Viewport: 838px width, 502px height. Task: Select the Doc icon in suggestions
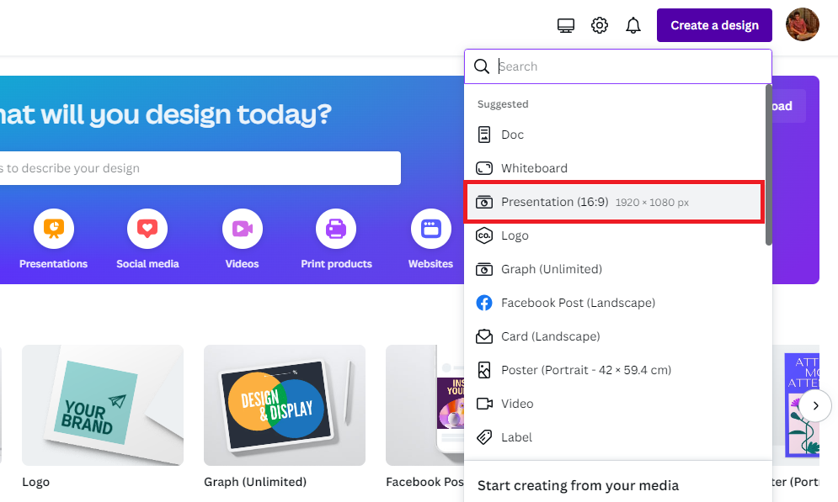(483, 135)
